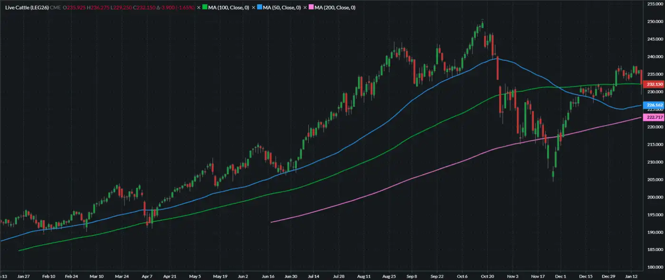Remove the MA (100, Close, 0) indicator
Screen dimensions: 665x280
click(199, 8)
